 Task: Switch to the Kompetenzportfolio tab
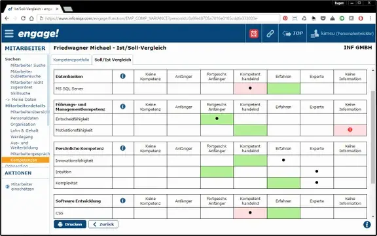pyautogui.click(x=71, y=60)
